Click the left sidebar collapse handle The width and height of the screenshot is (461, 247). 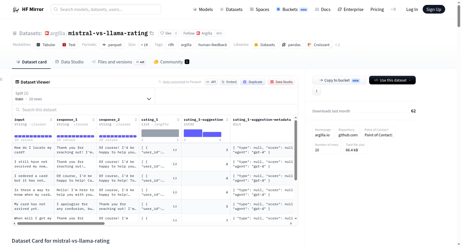pos(1,79)
